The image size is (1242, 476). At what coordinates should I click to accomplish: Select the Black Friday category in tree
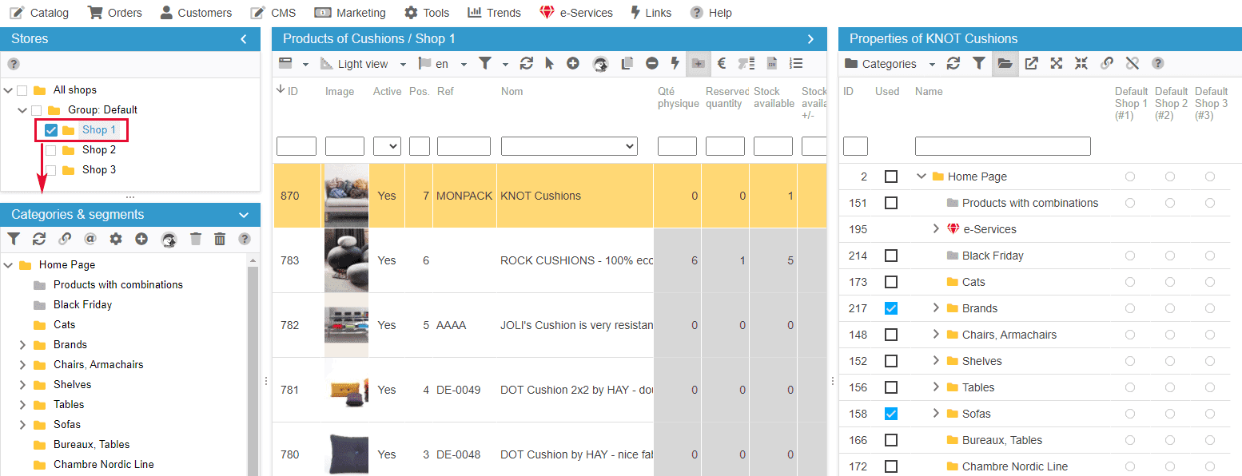point(82,305)
